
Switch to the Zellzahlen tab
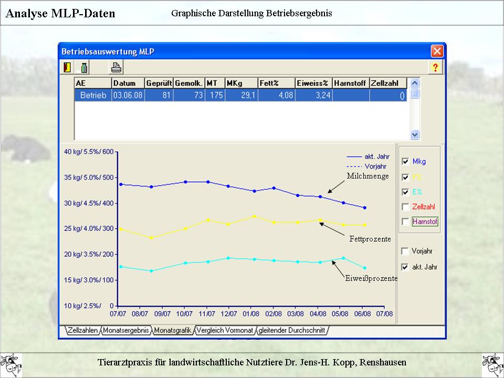click(82, 331)
